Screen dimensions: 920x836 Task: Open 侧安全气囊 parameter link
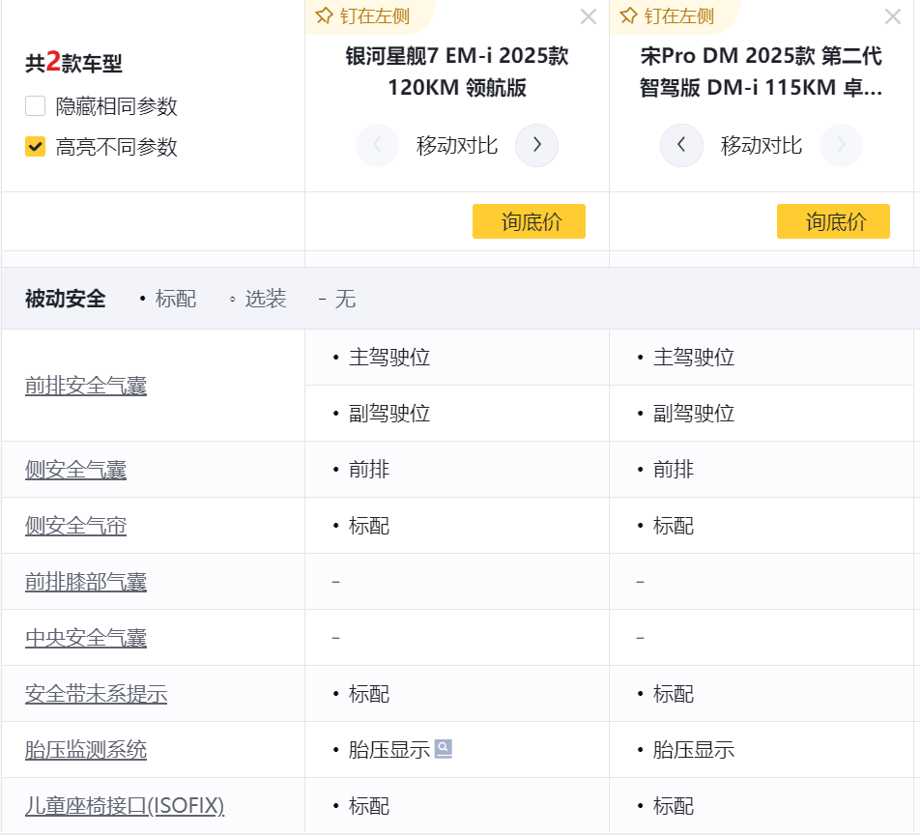[x=75, y=470]
